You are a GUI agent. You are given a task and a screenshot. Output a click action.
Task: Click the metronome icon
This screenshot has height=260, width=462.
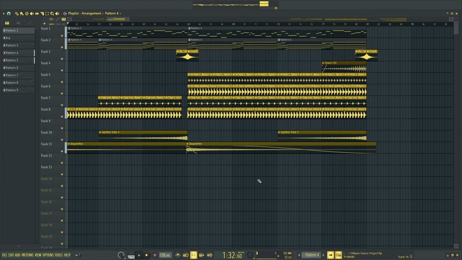(x=178, y=255)
